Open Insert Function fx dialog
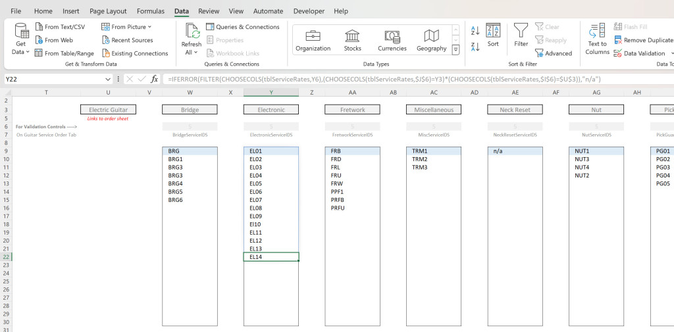The image size is (674, 332). pos(154,80)
